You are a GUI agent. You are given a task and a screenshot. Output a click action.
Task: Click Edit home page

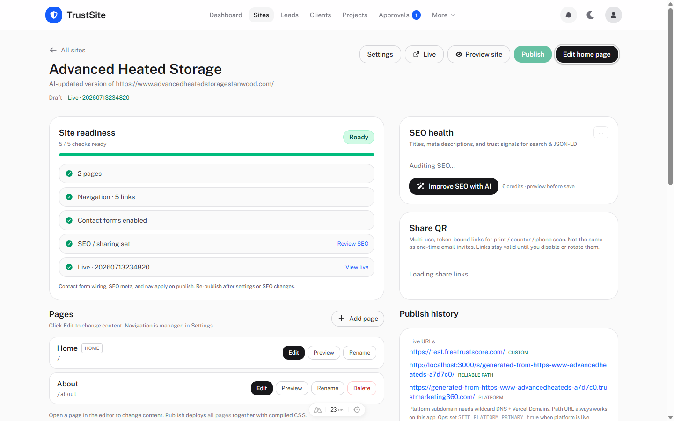[586, 54]
